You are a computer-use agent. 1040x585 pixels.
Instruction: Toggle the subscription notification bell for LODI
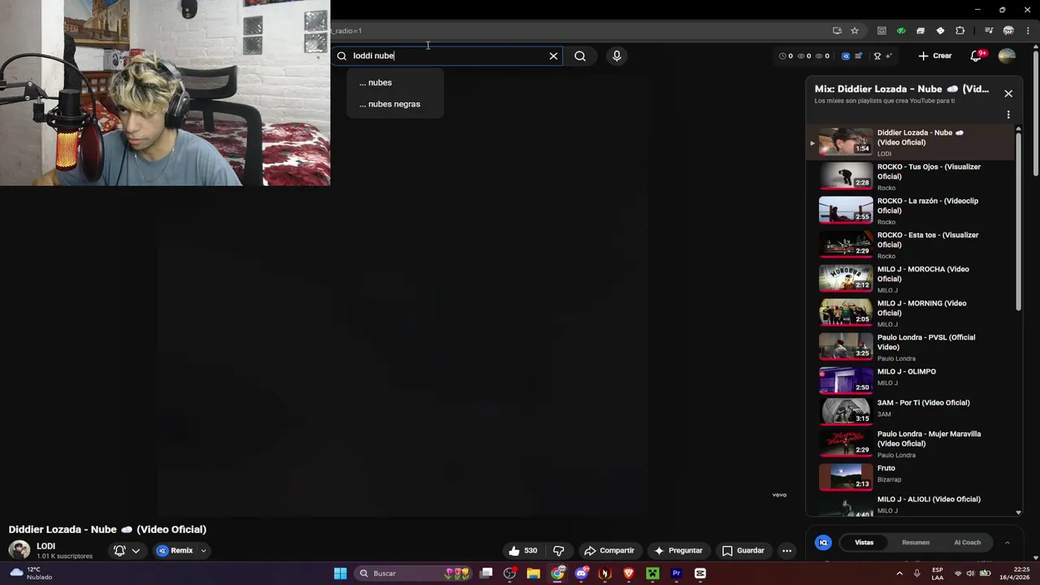[x=119, y=550]
